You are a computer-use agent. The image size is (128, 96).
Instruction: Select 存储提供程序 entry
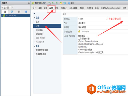41,54
